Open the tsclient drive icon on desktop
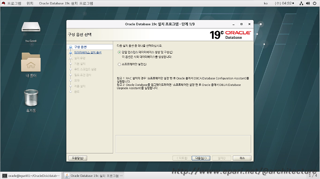This screenshot has width=320, height=179. point(31,27)
